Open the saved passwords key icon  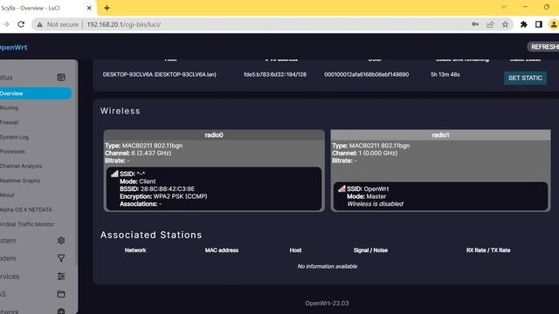[x=475, y=24]
